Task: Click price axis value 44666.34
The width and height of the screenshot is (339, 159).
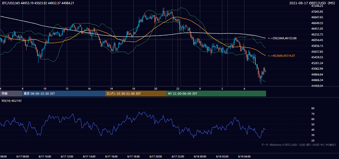Action: pos(317,80)
